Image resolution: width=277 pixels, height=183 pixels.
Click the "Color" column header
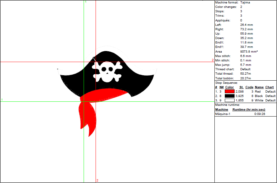pyautogui.click(x=230, y=87)
